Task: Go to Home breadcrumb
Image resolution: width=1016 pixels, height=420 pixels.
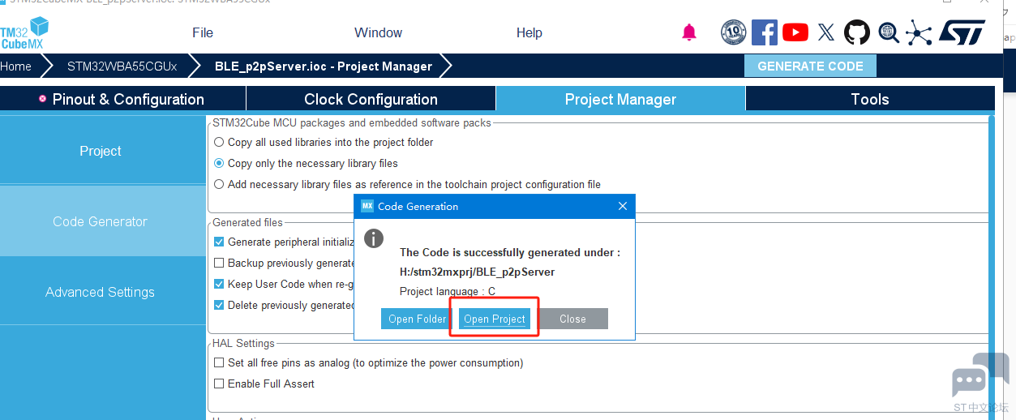Action: click(x=16, y=66)
